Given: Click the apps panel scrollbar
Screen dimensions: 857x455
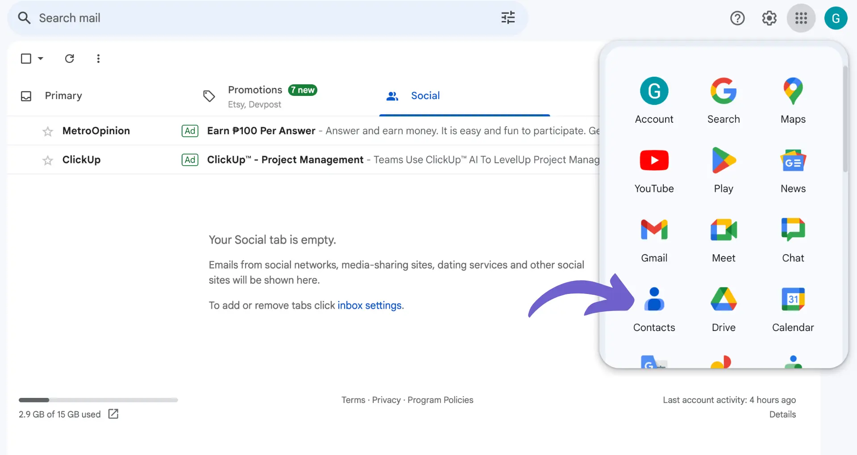Looking at the screenshot, I should [845, 119].
